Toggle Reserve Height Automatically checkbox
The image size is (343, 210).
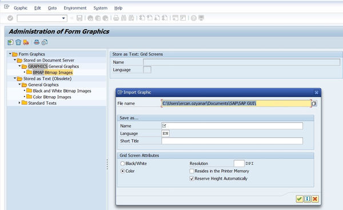(x=192, y=179)
